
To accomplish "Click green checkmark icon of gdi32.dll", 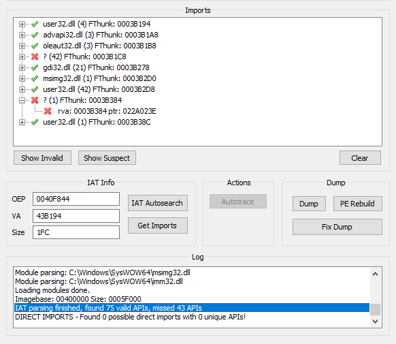I will pos(35,67).
